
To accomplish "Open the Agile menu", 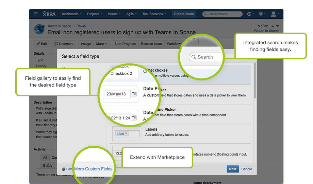I will coord(131,14).
